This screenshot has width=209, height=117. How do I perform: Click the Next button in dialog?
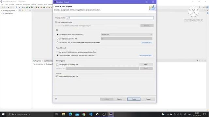click(x=120, y=99)
